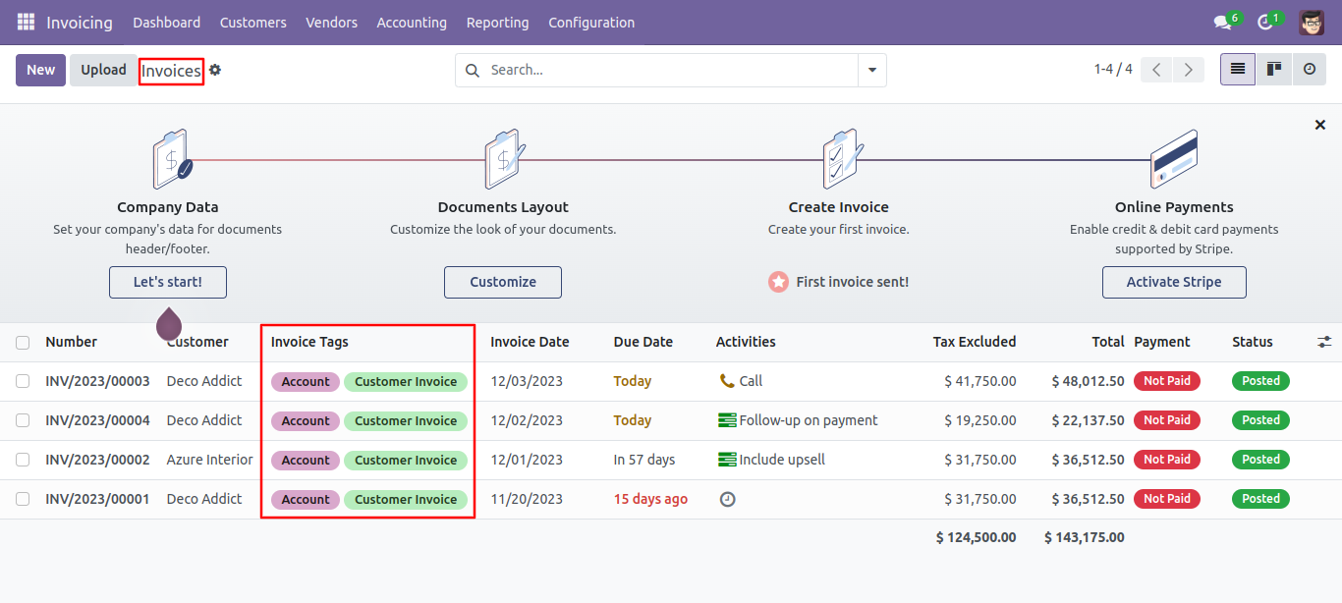Click the Activate Stripe button
Image resolution: width=1342 pixels, height=603 pixels.
(1174, 282)
